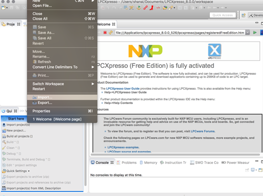263x196 pixels.
Task: Click Import project(s) from XML Description
Action: point(34,188)
